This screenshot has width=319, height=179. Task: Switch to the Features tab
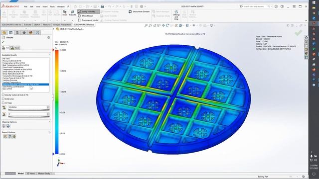click(46, 24)
